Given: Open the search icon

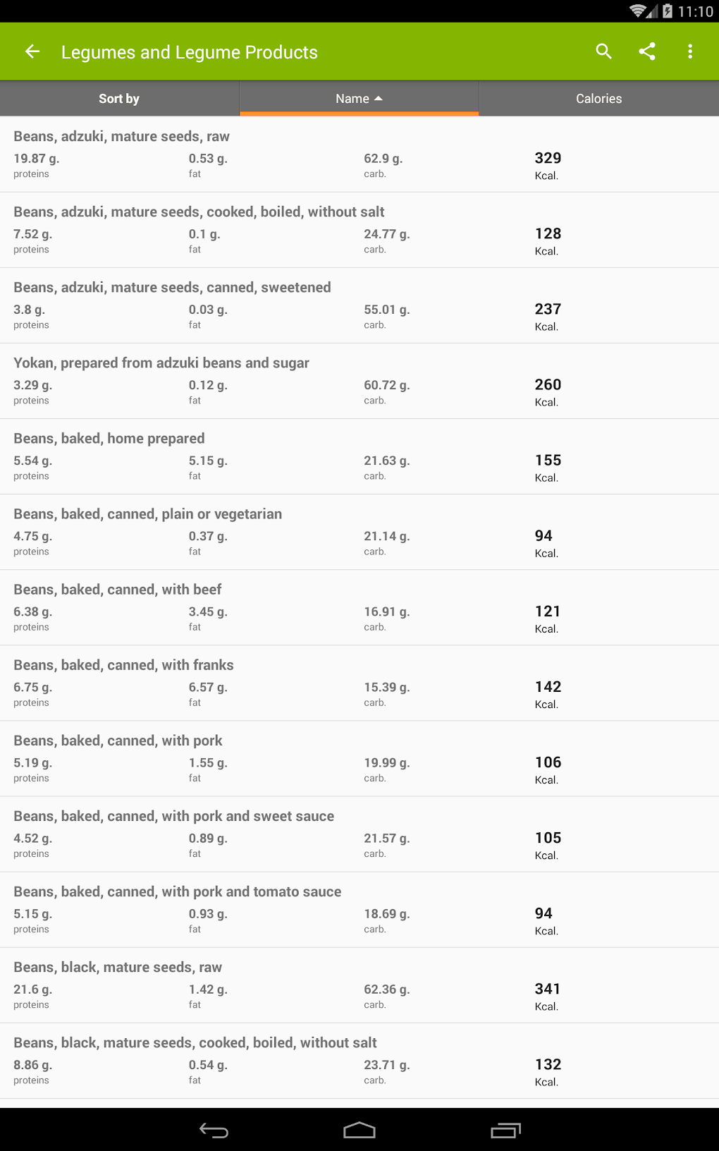Looking at the screenshot, I should tap(603, 51).
